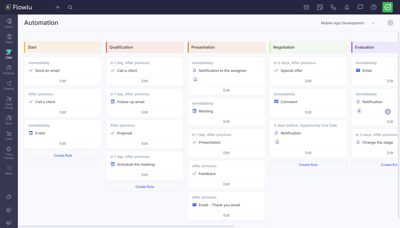Select CRM in sidebar
This screenshot has height=228, width=400.
[x=9, y=54]
